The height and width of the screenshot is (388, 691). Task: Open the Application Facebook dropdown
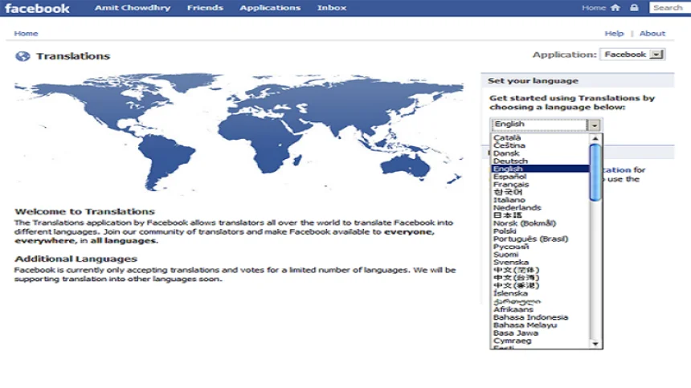tap(632, 54)
